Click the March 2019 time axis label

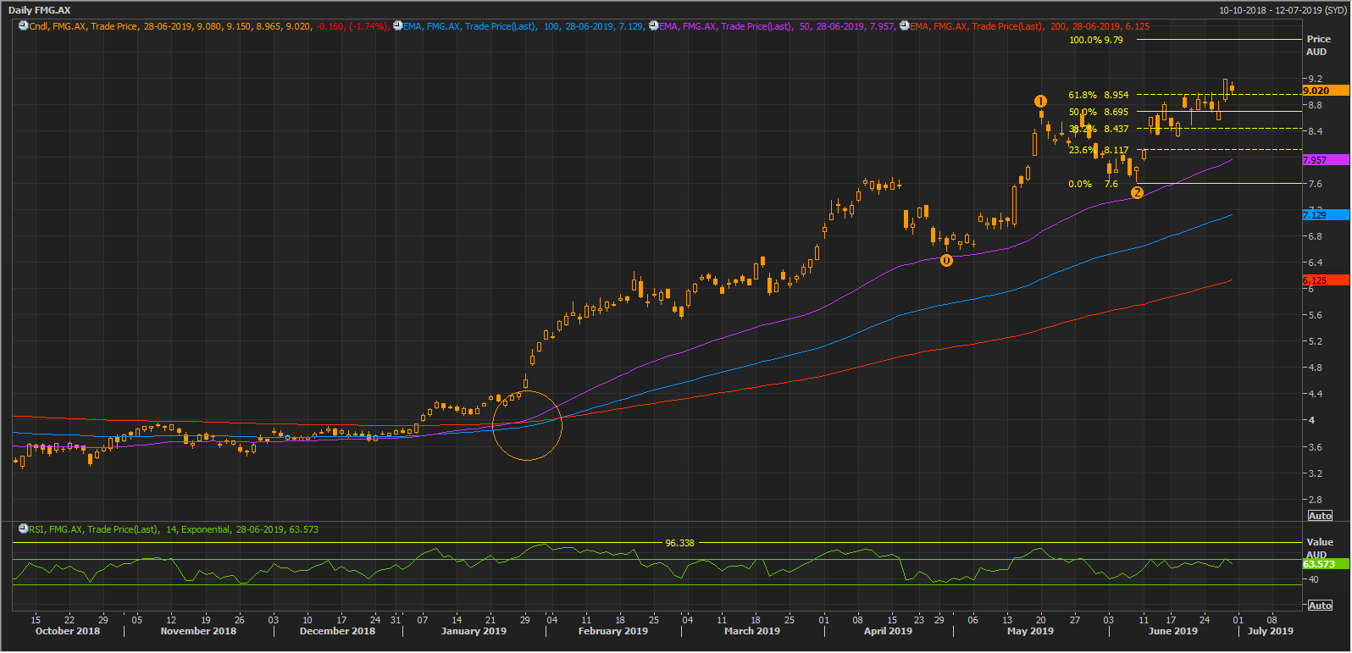(x=751, y=631)
